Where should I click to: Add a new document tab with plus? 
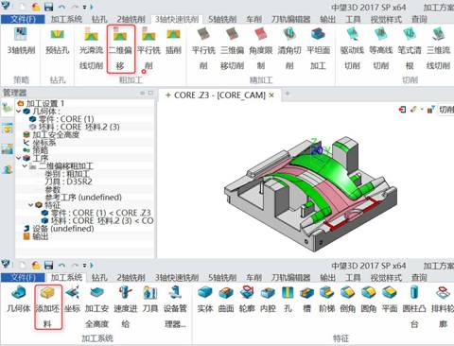tap(288, 94)
